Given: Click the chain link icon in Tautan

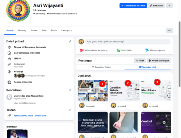Looking at the screenshot, I should point(9,116).
